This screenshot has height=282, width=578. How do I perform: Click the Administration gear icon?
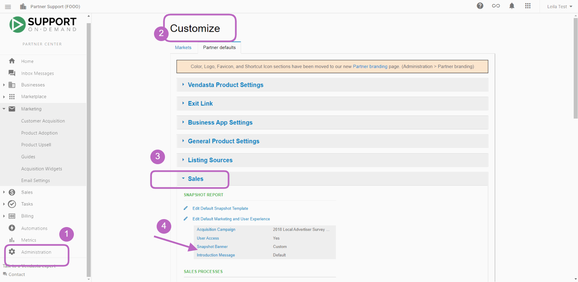click(12, 252)
